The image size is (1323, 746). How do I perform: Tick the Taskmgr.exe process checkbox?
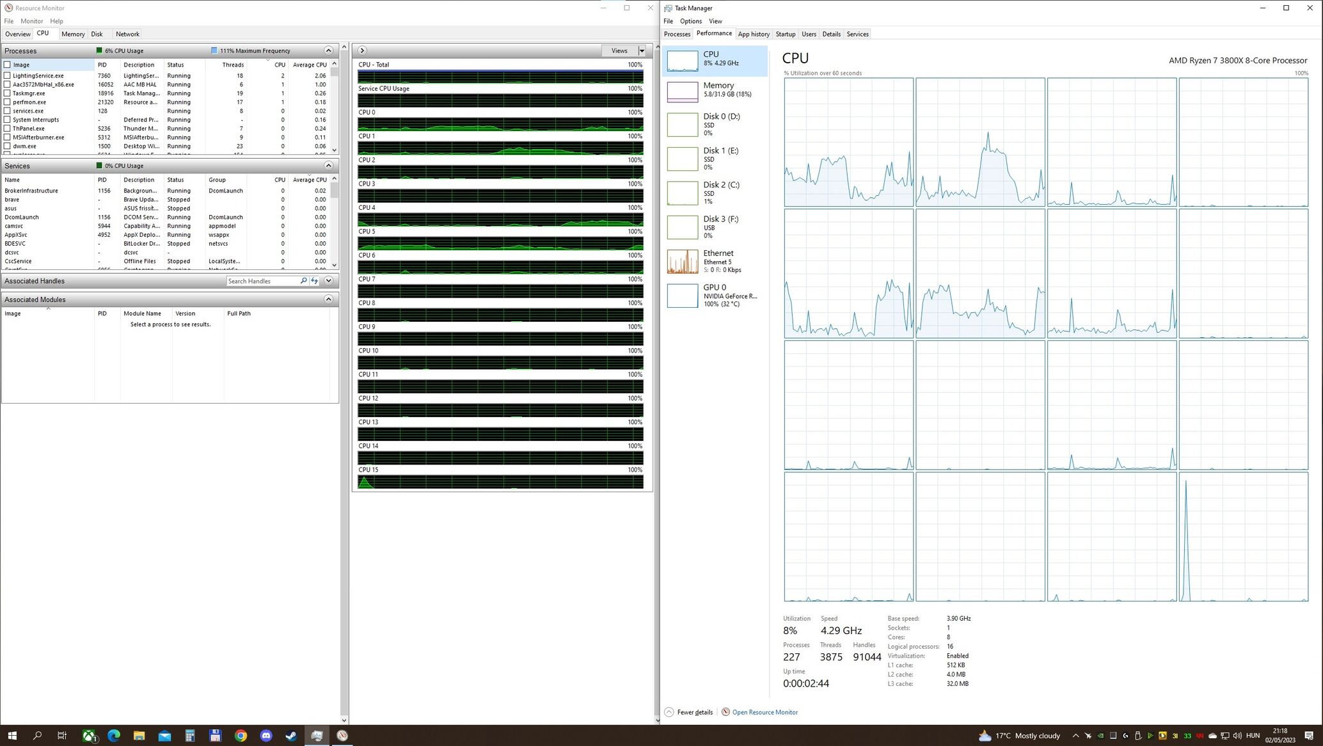click(8, 93)
